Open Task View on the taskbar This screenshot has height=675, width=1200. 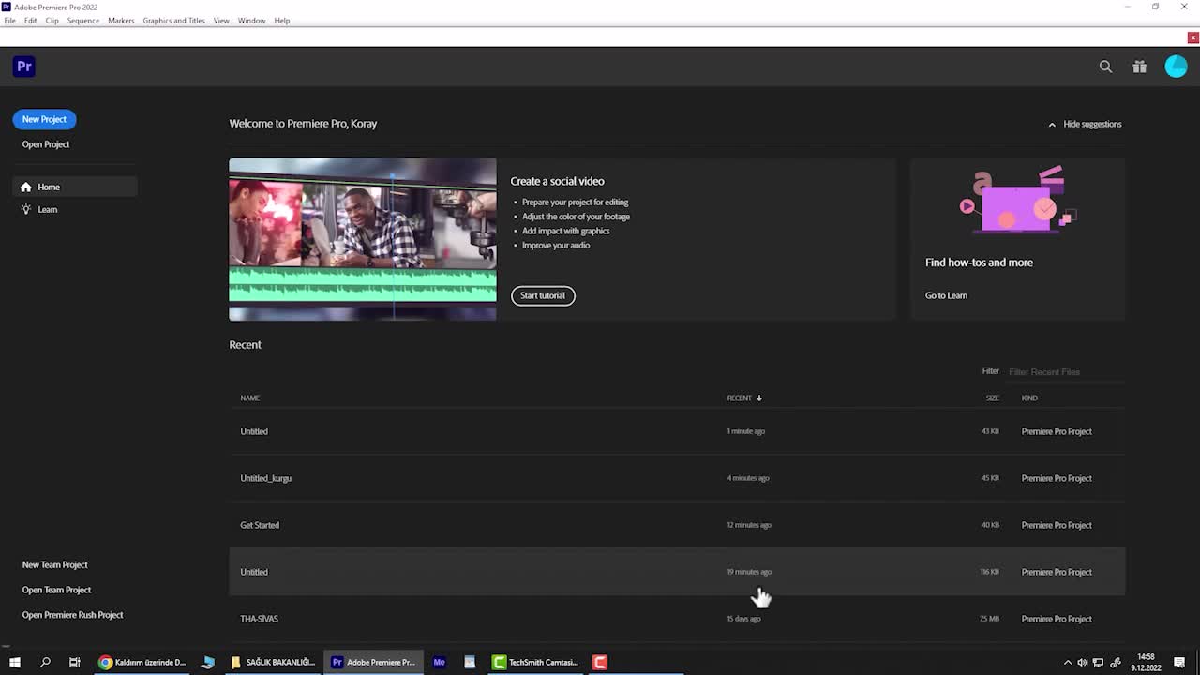click(75, 662)
